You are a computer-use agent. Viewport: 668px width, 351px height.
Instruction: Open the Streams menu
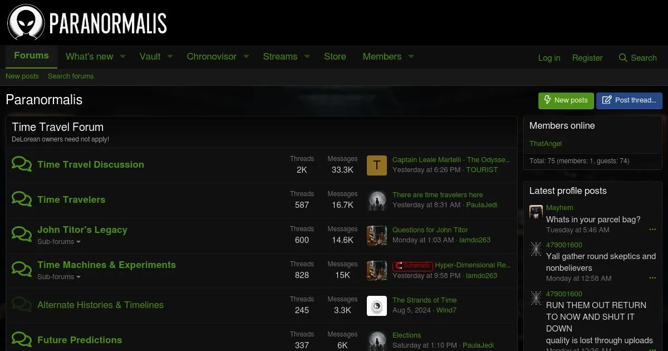click(x=280, y=56)
